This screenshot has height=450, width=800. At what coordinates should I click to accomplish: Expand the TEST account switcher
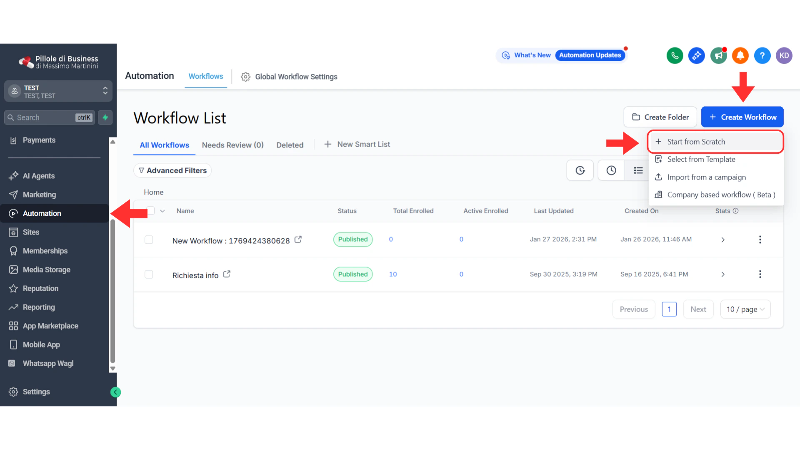pos(58,91)
